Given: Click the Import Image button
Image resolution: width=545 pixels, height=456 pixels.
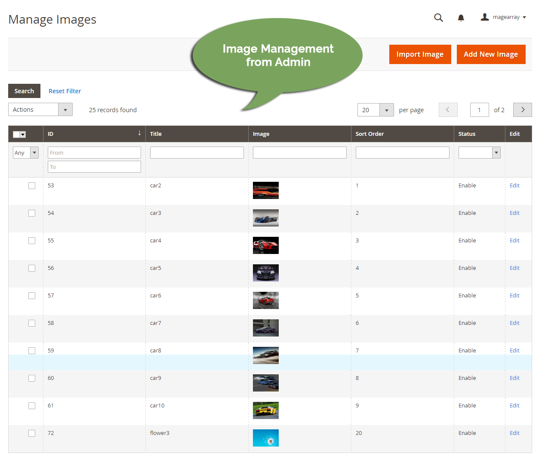Looking at the screenshot, I should (420, 54).
